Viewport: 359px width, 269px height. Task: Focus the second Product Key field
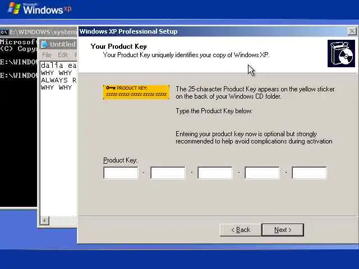click(x=168, y=173)
